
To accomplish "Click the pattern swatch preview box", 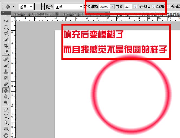I will 38,6.
